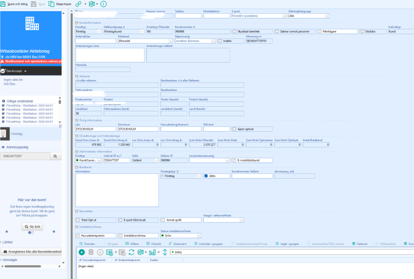Expand the GetAccept dropdown
Screen dimensions: 414x279
click(25, 71)
